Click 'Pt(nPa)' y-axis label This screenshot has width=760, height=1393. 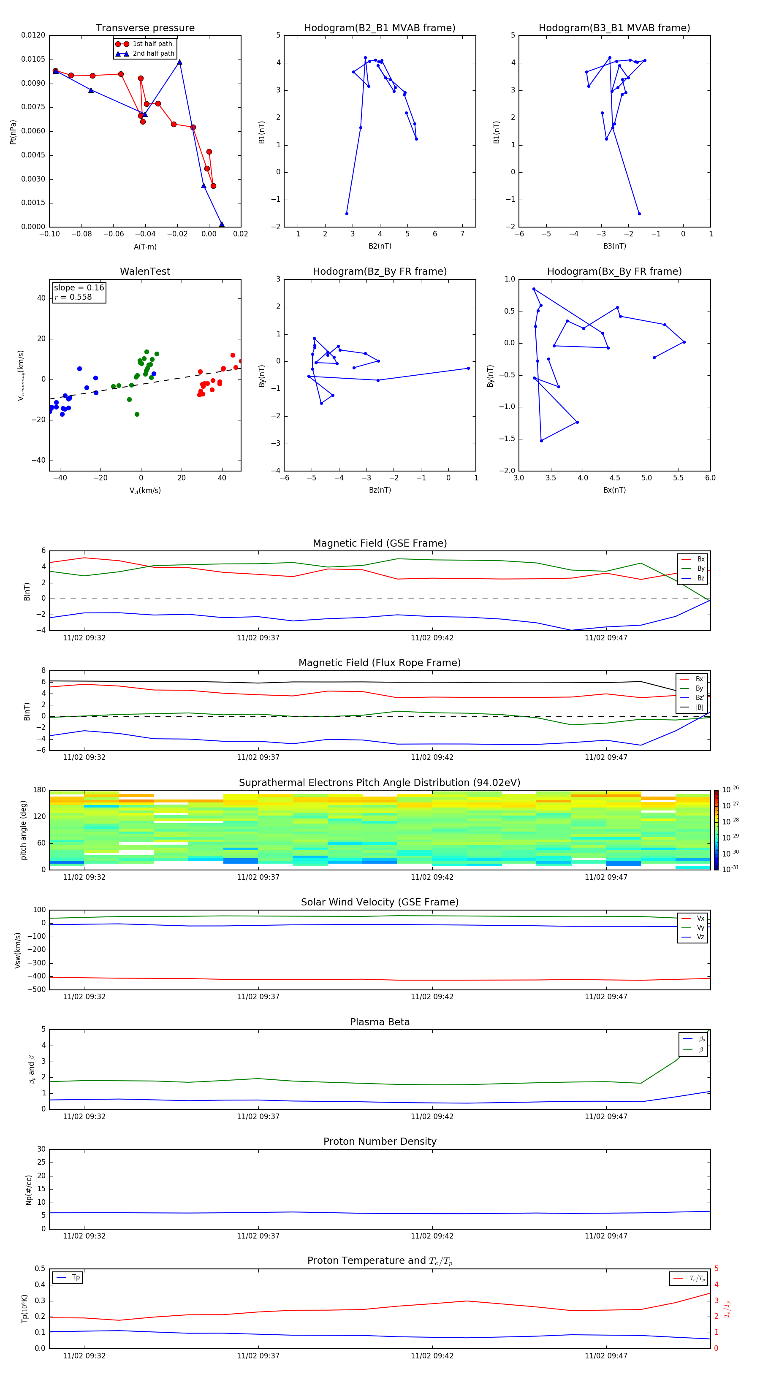pos(13,132)
